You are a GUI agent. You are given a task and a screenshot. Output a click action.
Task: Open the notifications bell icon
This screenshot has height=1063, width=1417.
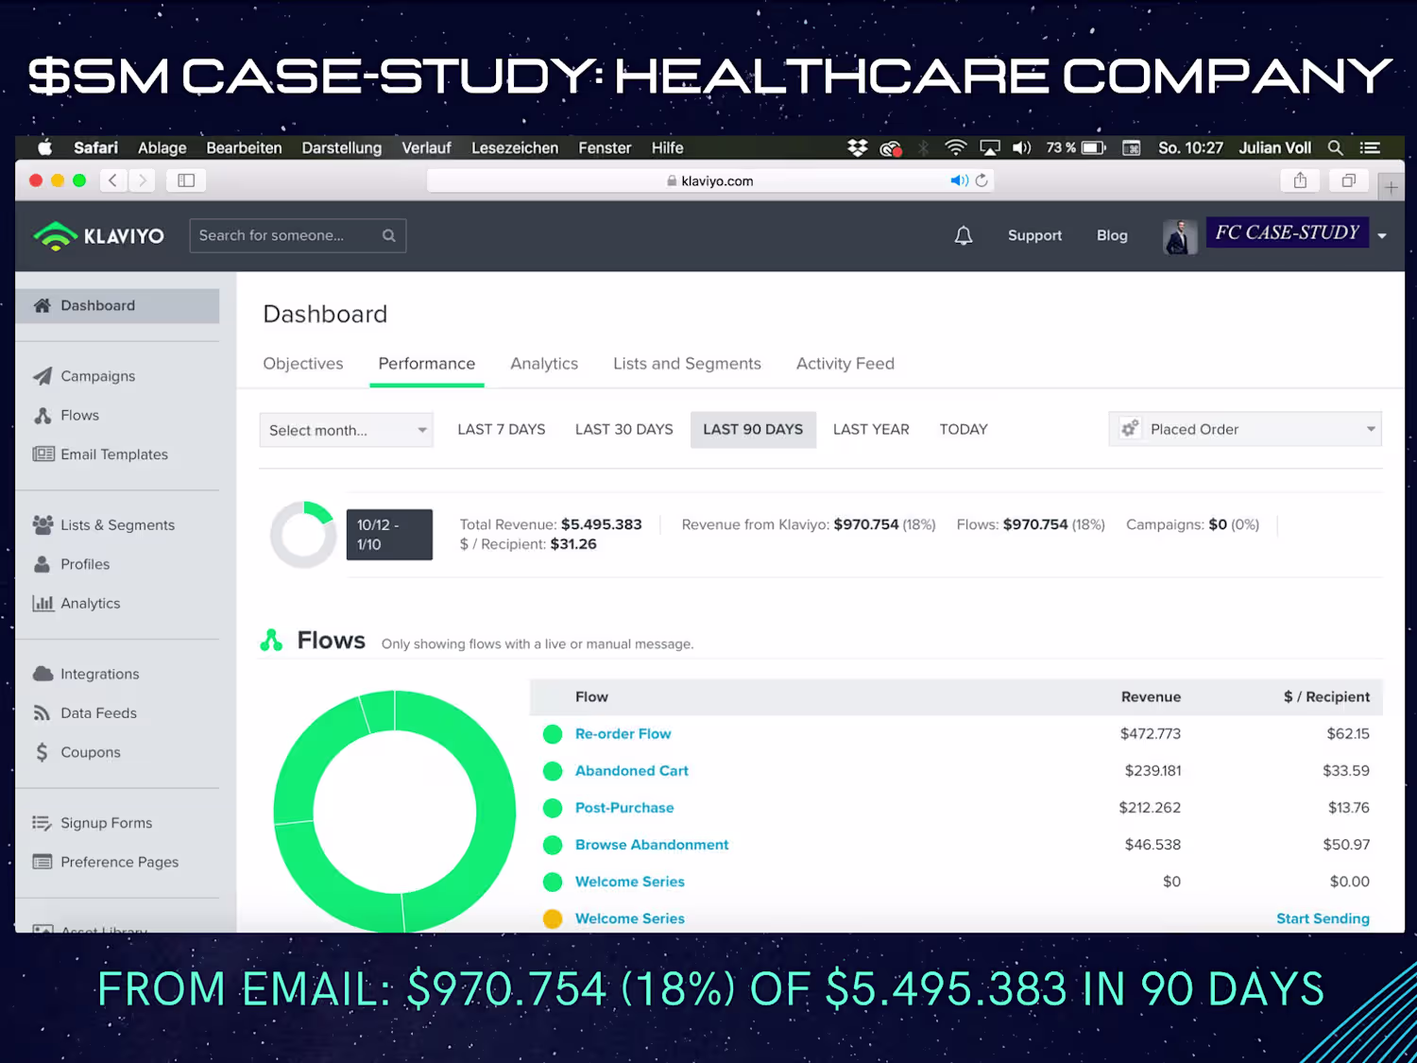pos(963,236)
